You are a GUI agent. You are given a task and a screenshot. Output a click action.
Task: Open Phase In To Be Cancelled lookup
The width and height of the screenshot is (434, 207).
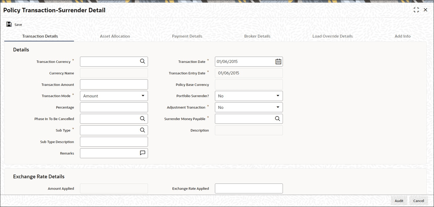pos(142,119)
